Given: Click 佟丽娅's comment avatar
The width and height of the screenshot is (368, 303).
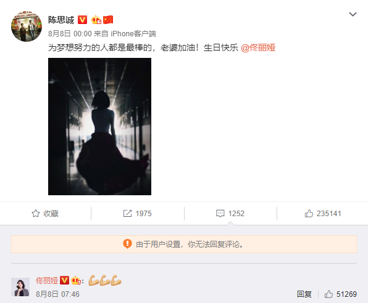Looking at the screenshot, I should 20,287.
